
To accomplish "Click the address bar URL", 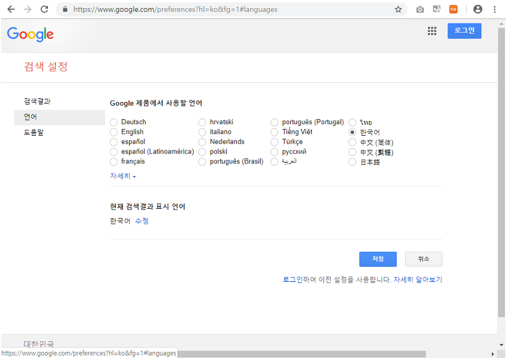I will [x=175, y=9].
